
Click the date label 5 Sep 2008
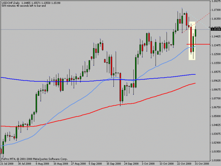[95, 164]
